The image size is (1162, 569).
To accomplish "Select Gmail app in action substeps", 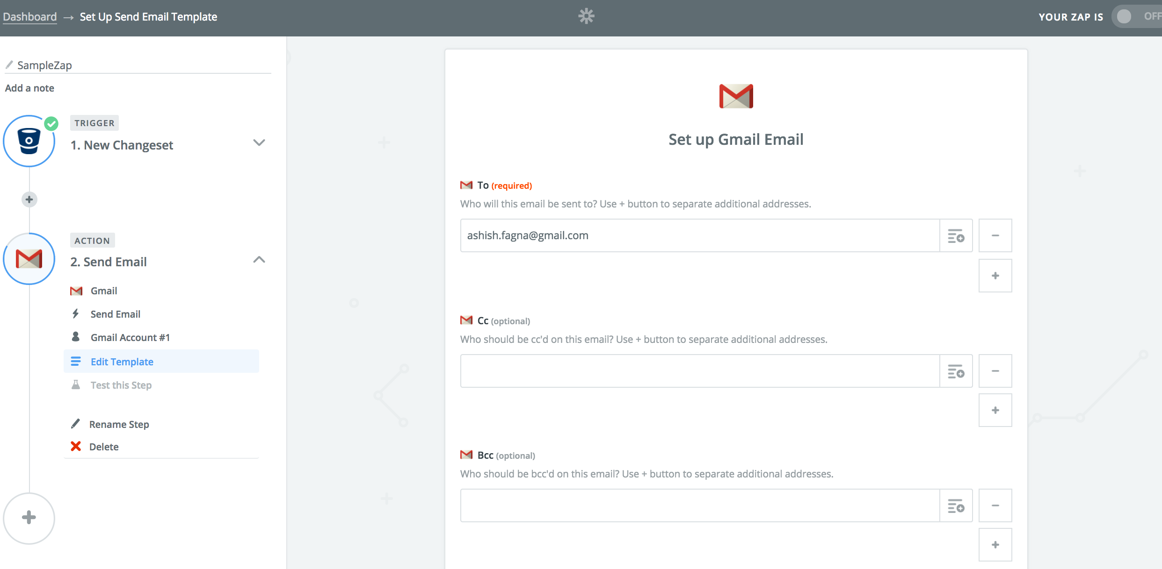I will pos(104,291).
